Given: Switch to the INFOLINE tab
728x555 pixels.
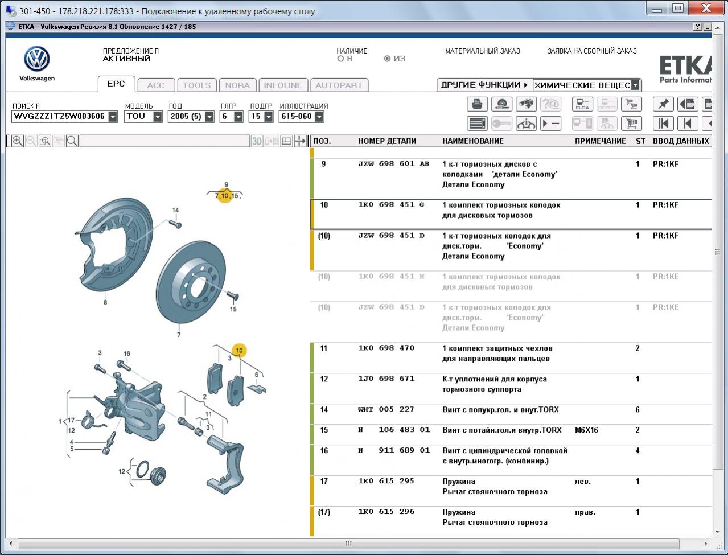Looking at the screenshot, I should coord(283,85).
